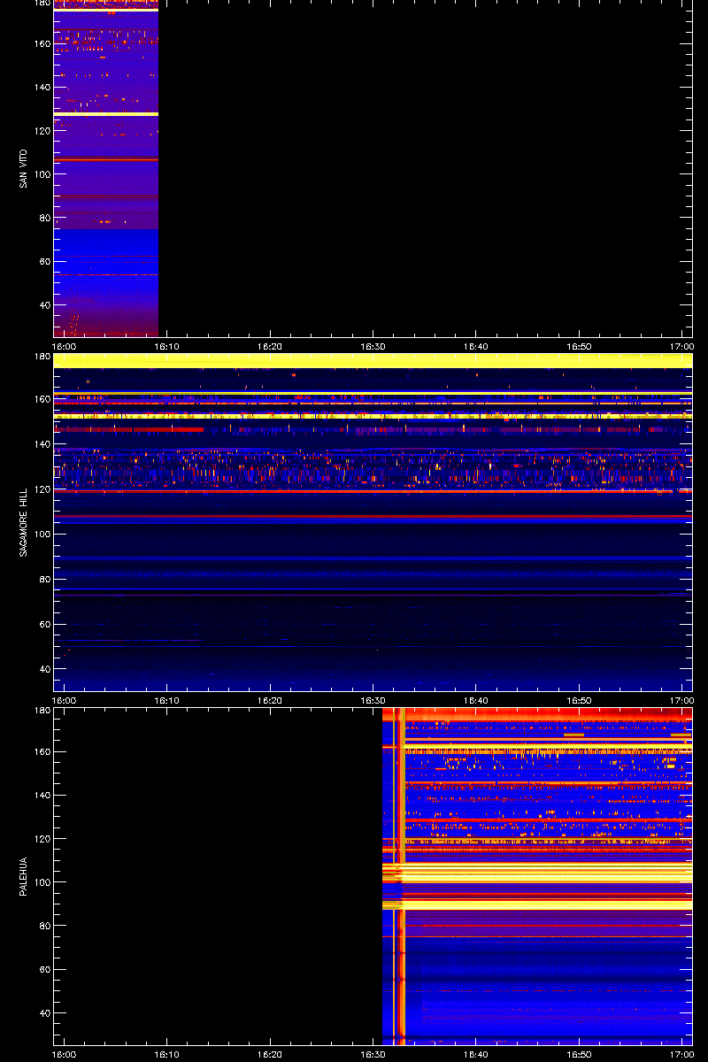Click 16:40 time label under Sagamore Hill panel

tap(476, 701)
